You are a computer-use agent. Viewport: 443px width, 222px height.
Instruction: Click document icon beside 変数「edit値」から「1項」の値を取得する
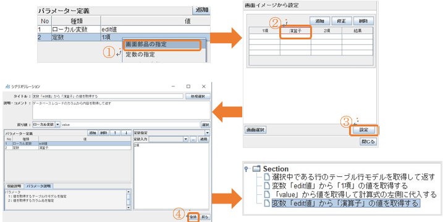point(267,186)
